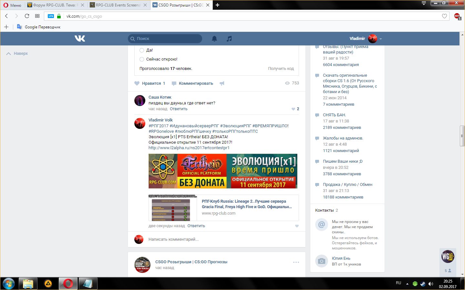The width and height of the screenshot is (465, 290).
Task: Open Продажа / Куплю / Обмен topic
Action: [x=347, y=185]
